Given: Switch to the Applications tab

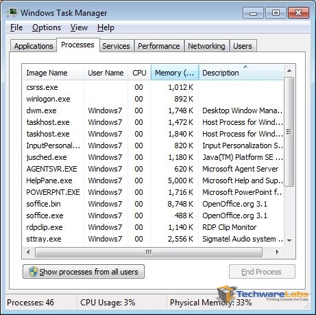Looking at the screenshot, I should pos(34,46).
